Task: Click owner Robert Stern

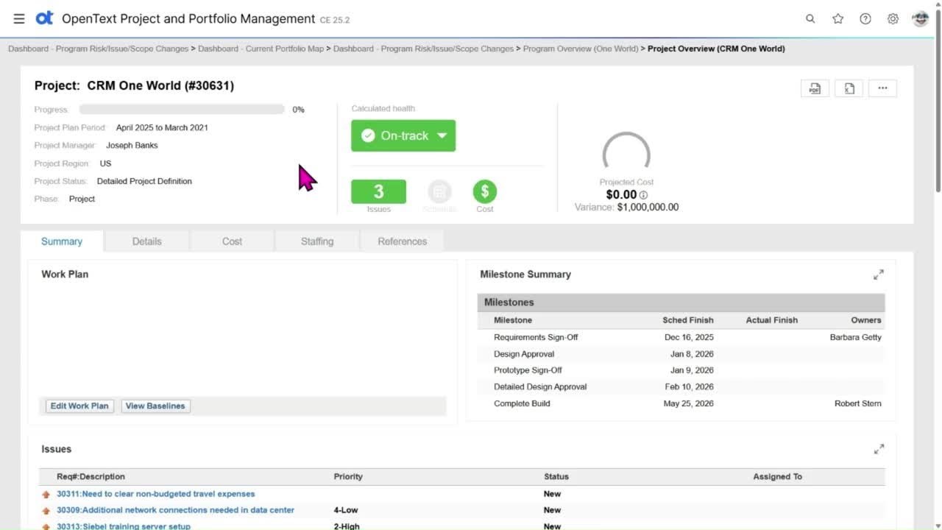Action: [x=857, y=403]
